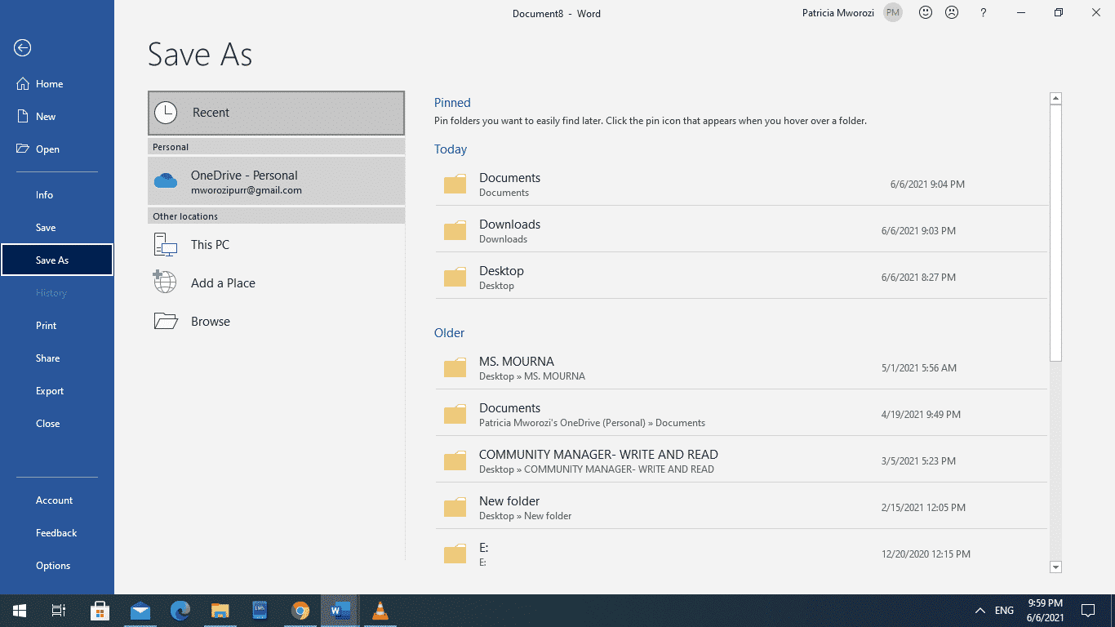Open the New document page
Image resolution: width=1115 pixels, height=627 pixels.
(45, 116)
